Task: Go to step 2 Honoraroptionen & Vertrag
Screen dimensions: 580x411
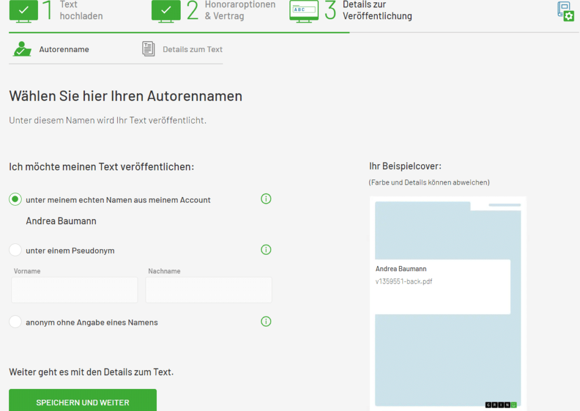Action: coord(240,10)
